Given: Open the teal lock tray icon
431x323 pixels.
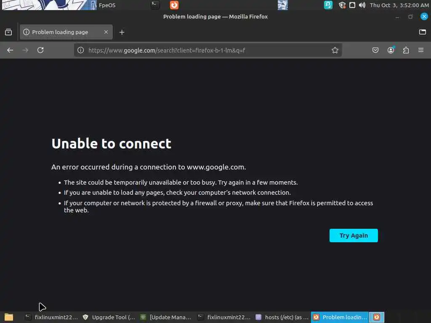Looking at the screenshot, I should [328, 5].
